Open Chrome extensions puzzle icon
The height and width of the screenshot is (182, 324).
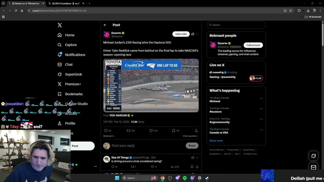tap(299, 11)
